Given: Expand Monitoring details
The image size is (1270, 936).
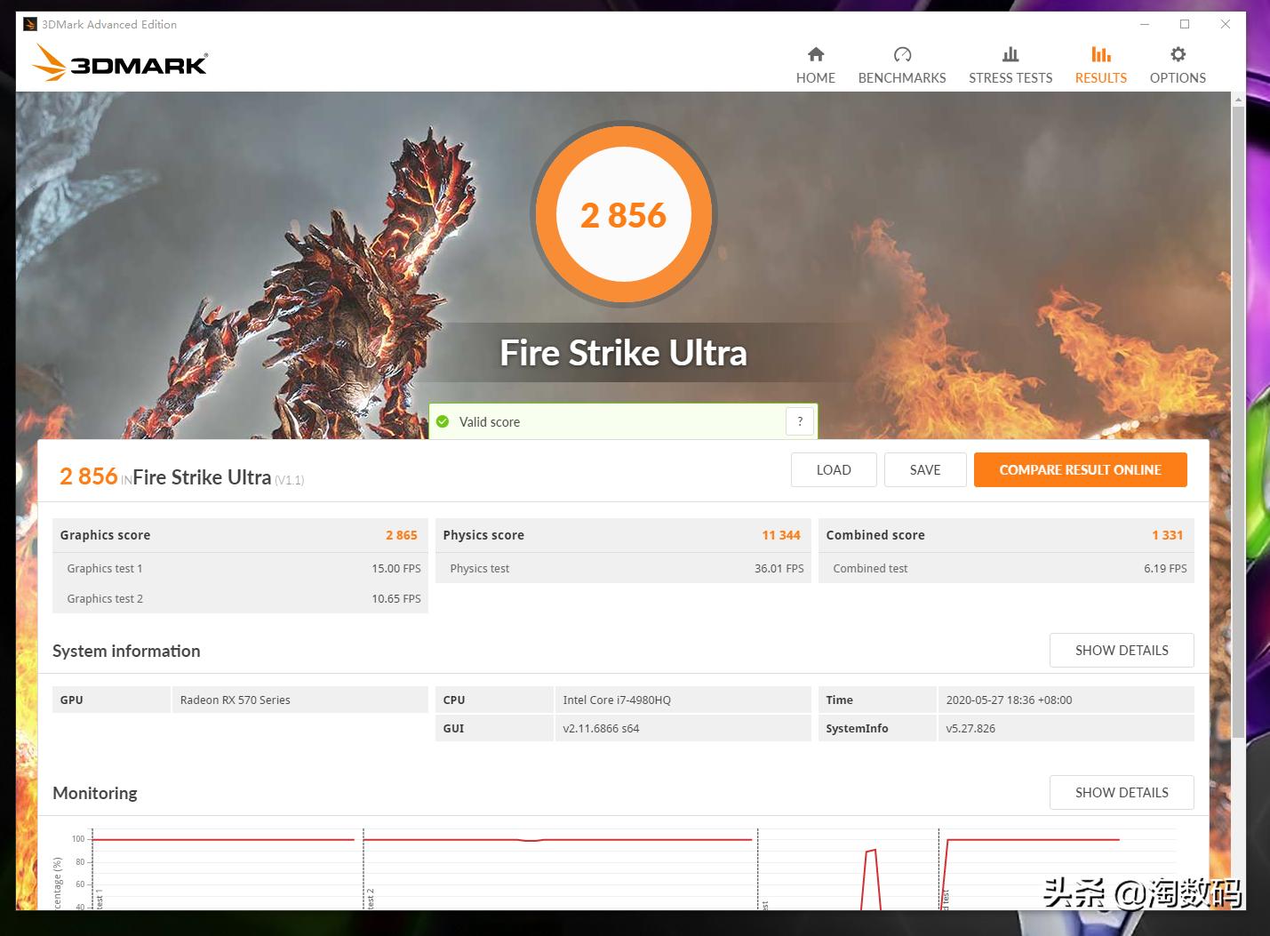Looking at the screenshot, I should [x=1122, y=792].
